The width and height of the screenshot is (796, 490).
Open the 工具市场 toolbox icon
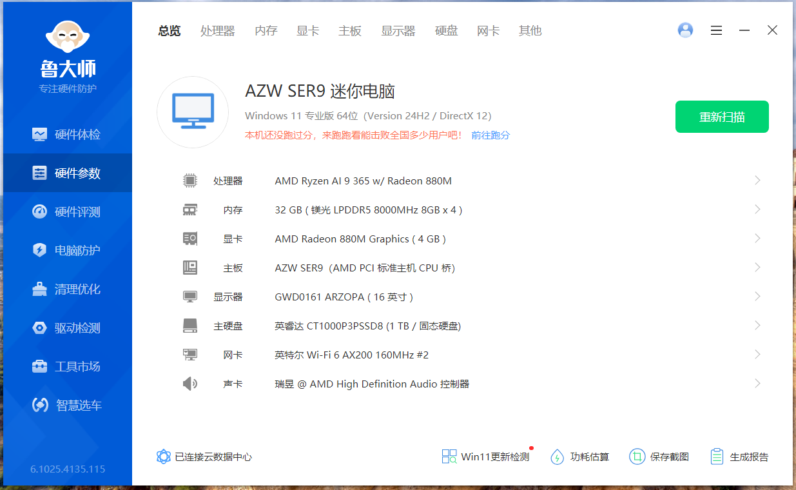click(x=40, y=366)
